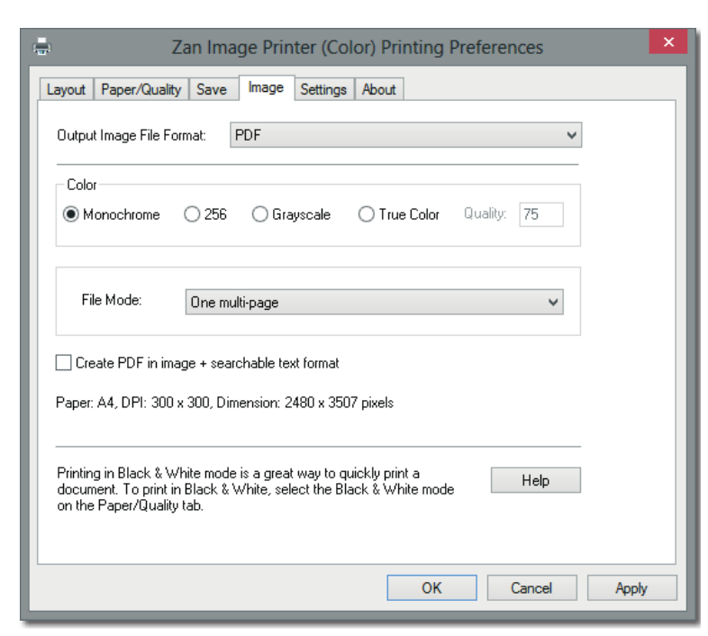This screenshot has height=636, width=708.
Task: Click the Quality value field
Action: [541, 214]
